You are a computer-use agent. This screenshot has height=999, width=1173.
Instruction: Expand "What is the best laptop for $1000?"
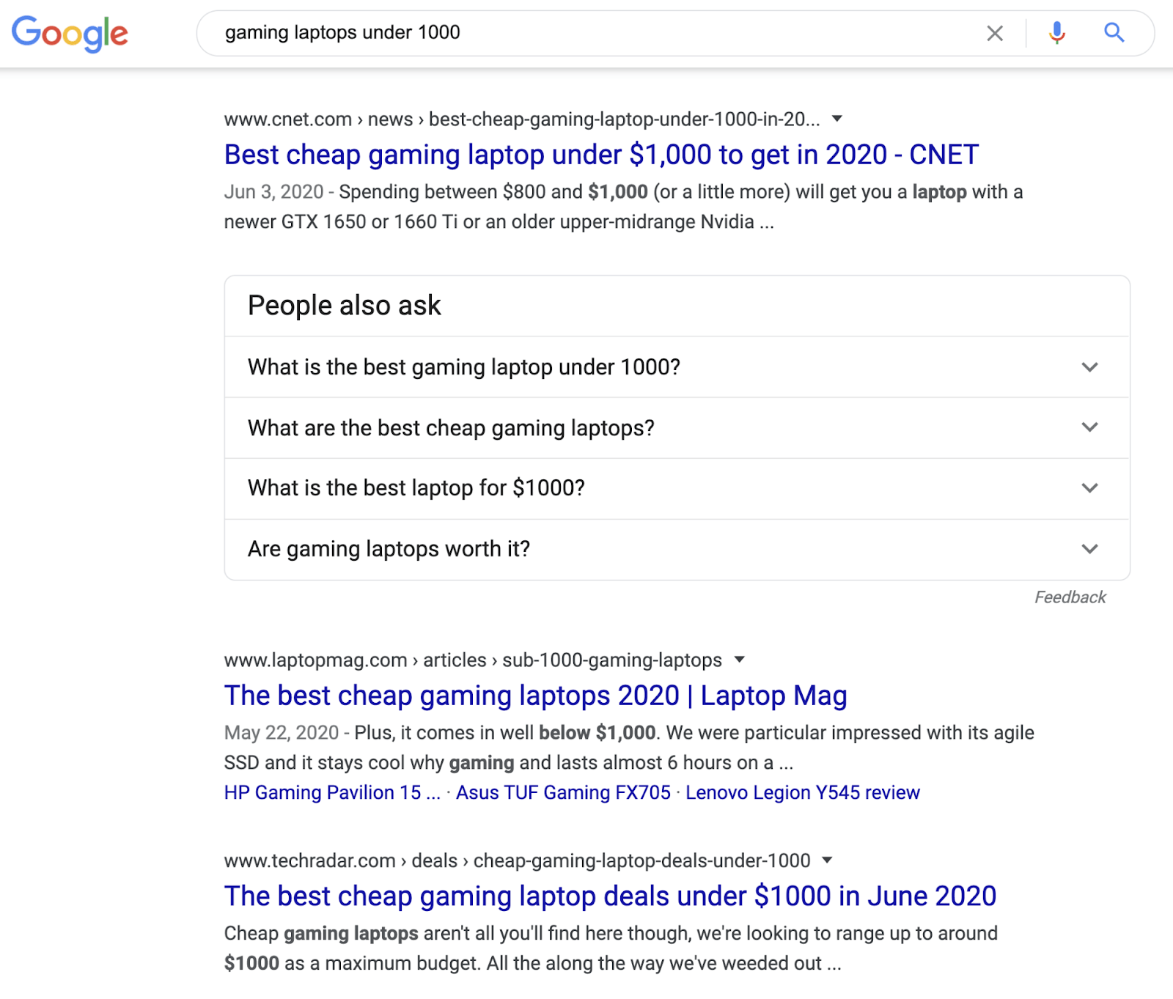point(677,488)
